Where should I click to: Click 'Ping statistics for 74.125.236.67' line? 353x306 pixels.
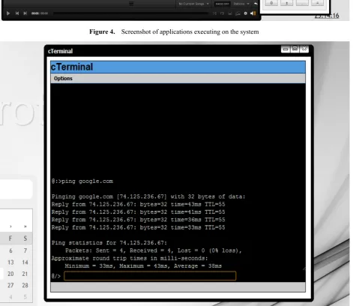pyautogui.click(x=109, y=243)
